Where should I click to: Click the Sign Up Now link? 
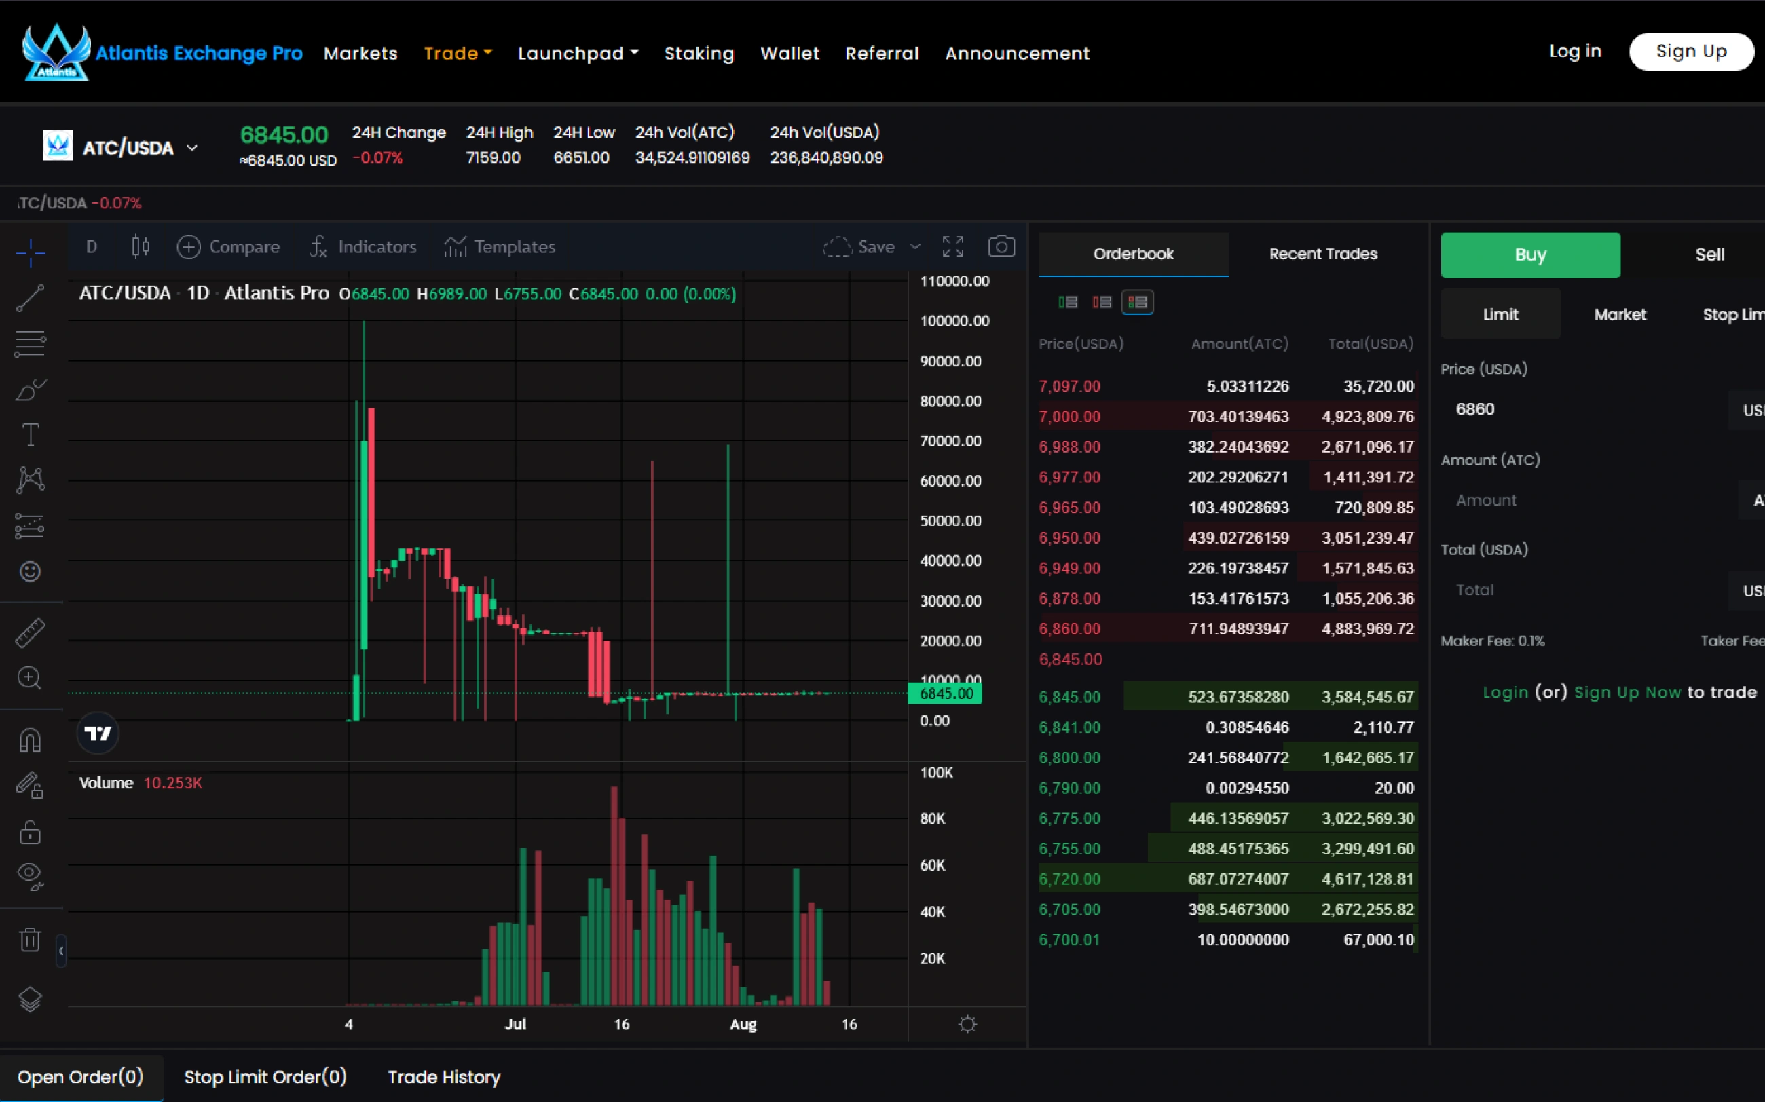point(1627,692)
